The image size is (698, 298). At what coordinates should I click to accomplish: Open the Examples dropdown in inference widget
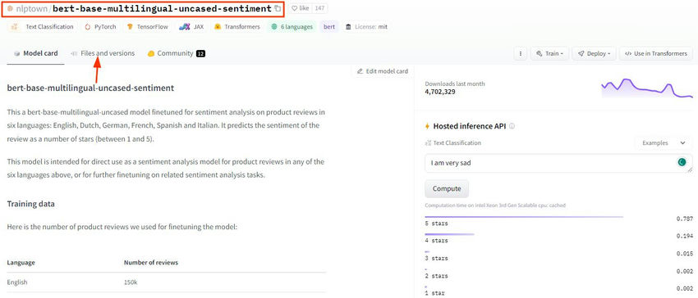664,143
